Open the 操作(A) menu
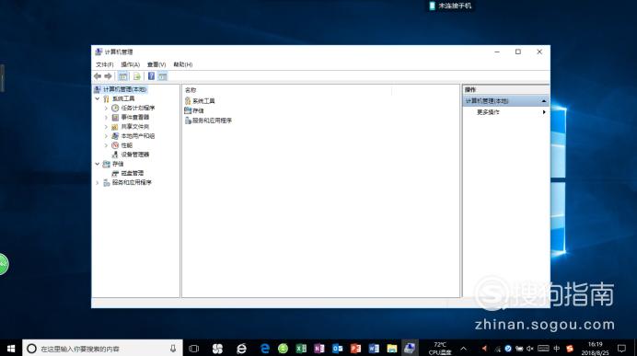Screen dimensions: 637x356 [x=130, y=64]
